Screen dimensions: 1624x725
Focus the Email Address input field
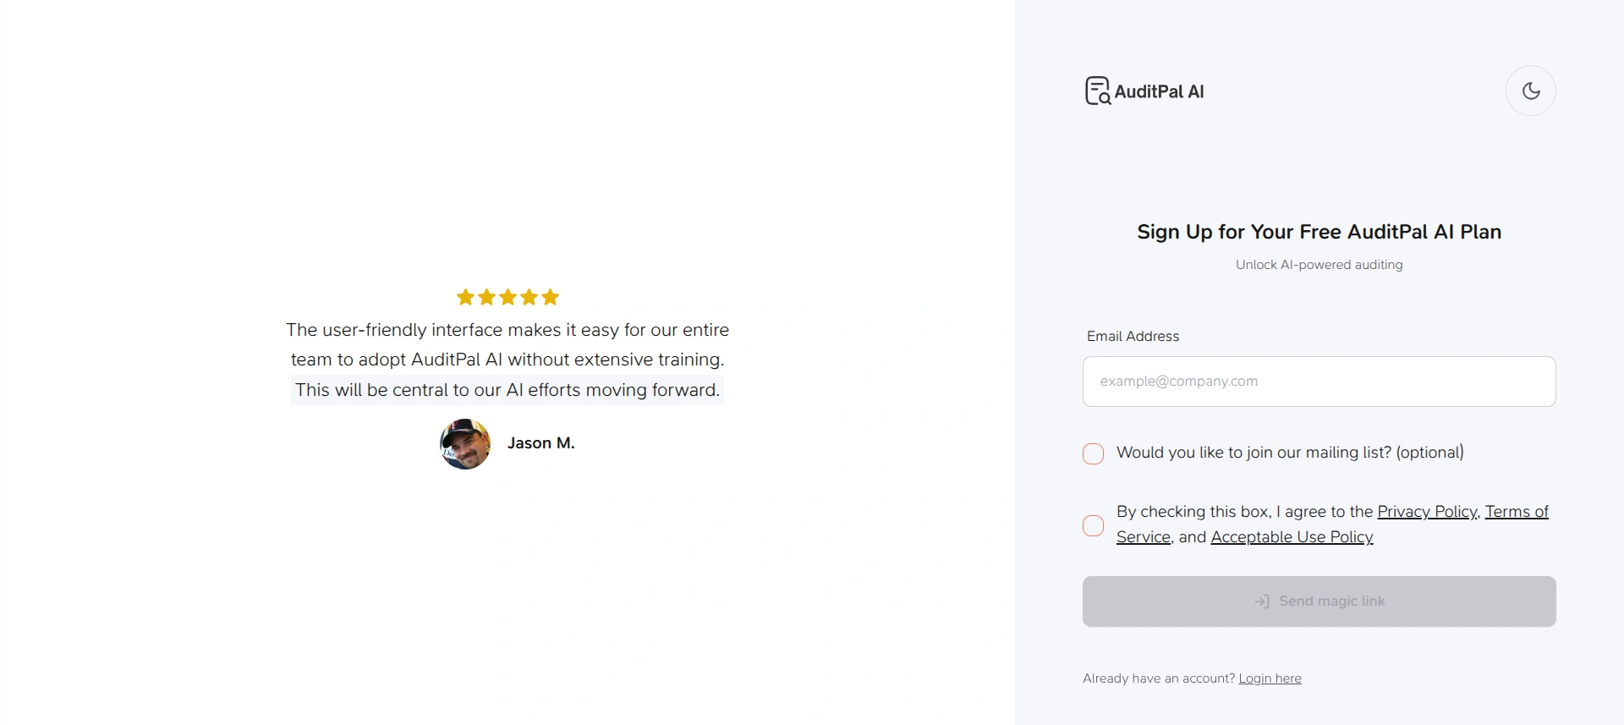click(1319, 382)
